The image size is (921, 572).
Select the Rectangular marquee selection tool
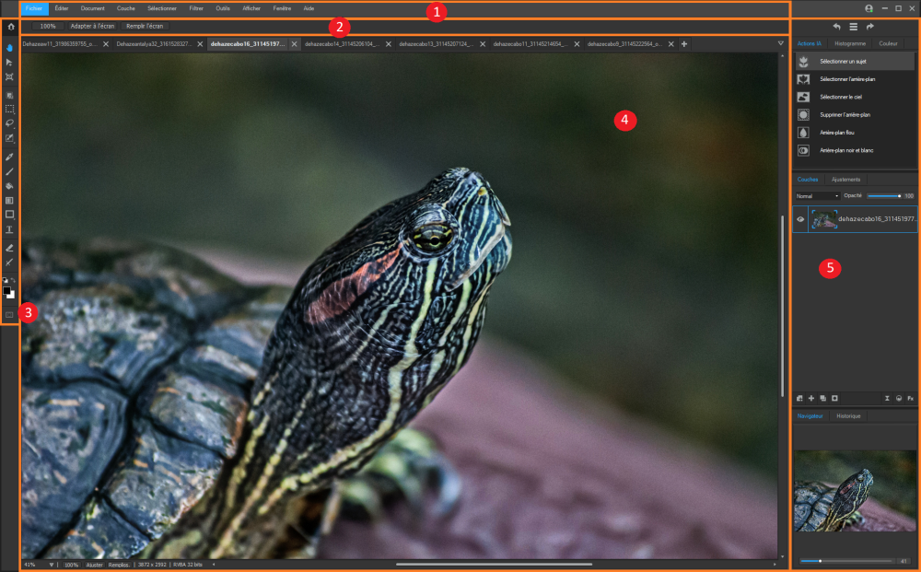click(9, 110)
